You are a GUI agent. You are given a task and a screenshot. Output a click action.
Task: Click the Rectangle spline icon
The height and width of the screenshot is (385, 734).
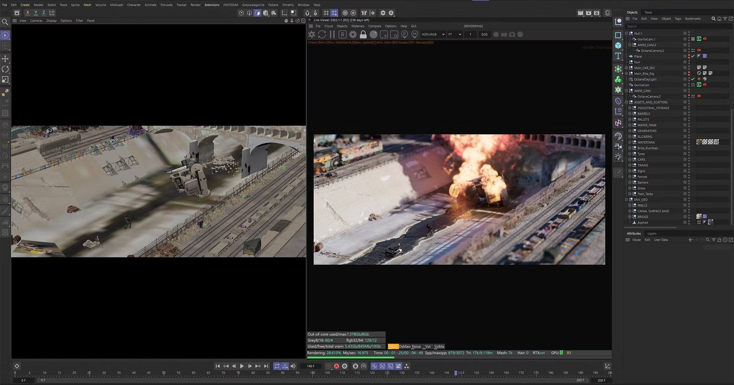click(x=618, y=35)
